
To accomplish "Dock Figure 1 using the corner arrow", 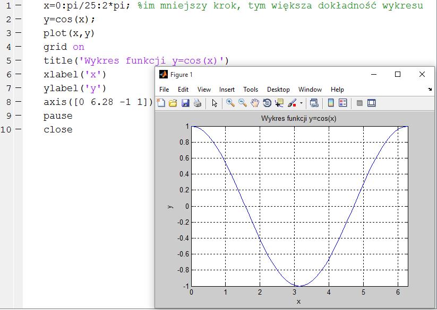I will [430, 89].
